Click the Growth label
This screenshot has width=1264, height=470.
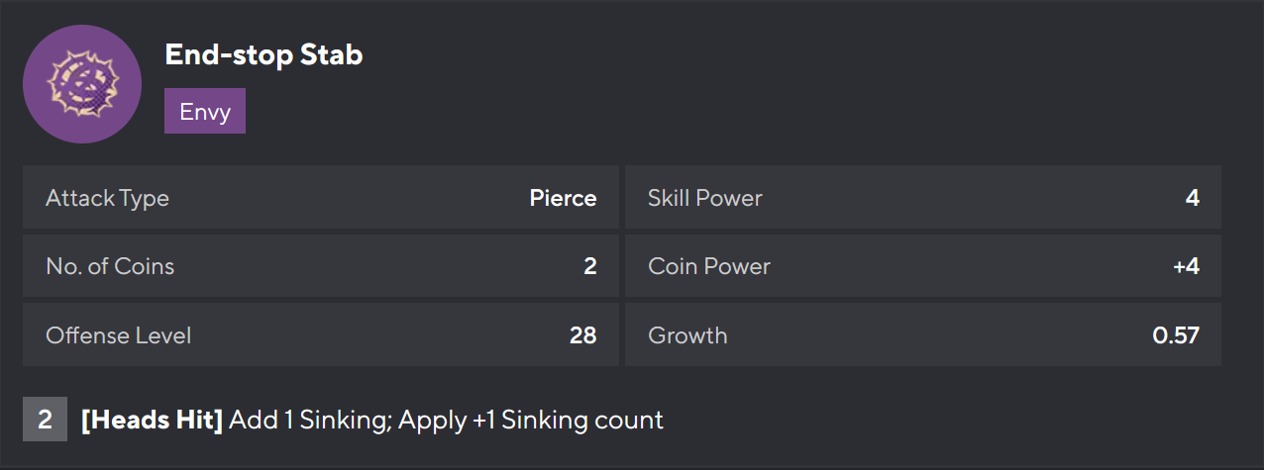(x=687, y=335)
